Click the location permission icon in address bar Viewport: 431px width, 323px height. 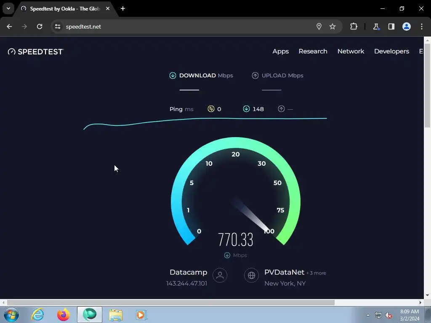[x=319, y=26]
